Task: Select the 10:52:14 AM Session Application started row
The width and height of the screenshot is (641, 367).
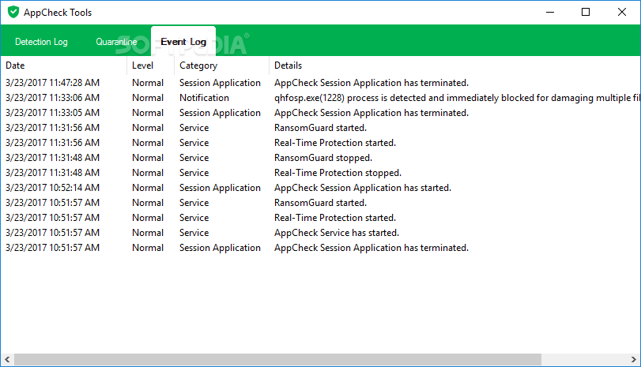Action: pyautogui.click(x=321, y=188)
